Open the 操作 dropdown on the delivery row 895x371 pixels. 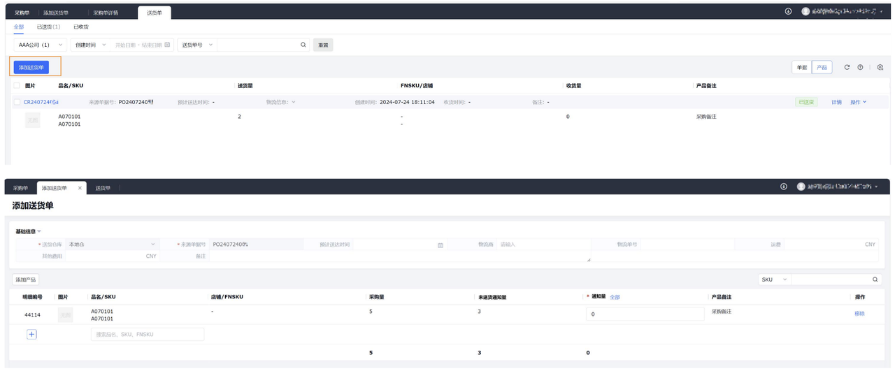click(858, 102)
